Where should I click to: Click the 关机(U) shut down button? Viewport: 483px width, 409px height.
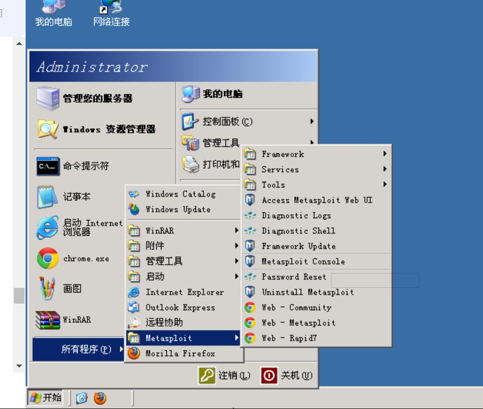[x=287, y=375]
